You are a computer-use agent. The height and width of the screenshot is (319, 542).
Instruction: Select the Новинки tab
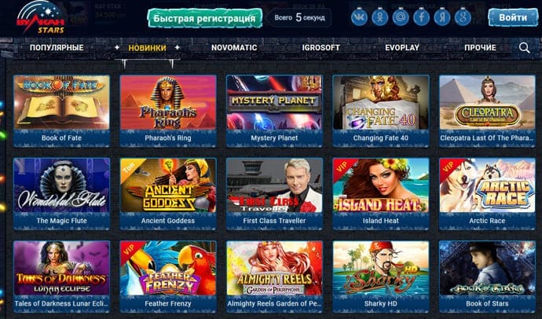[x=147, y=48]
